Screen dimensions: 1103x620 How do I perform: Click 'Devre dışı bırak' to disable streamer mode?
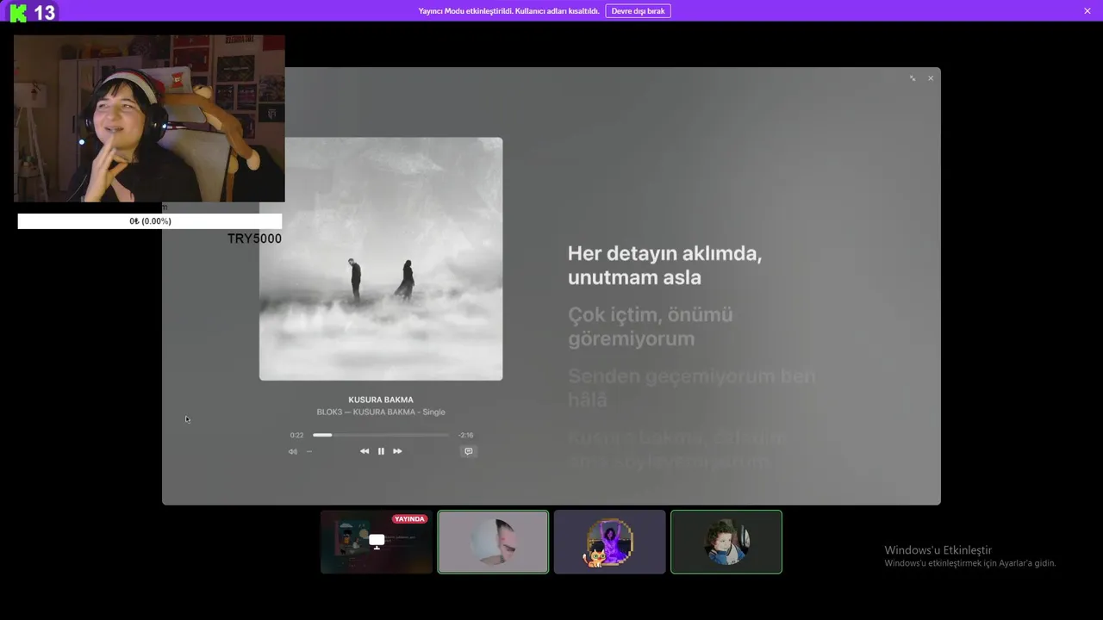pos(639,11)
